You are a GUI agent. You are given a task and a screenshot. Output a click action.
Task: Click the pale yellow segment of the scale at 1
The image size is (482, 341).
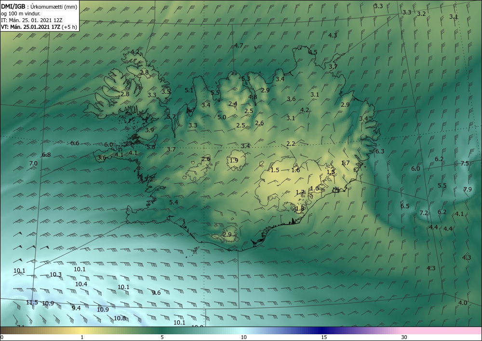[82, 330]
